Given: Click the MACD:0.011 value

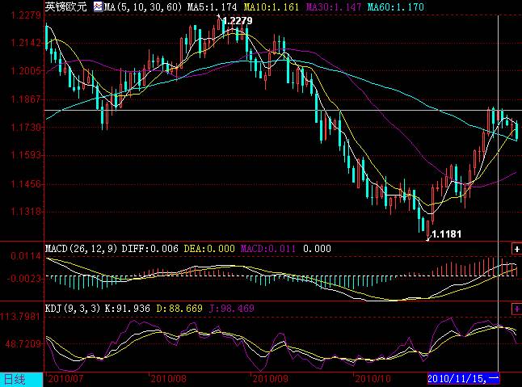Looking at the screenshot, I should [x=268, y=249].
